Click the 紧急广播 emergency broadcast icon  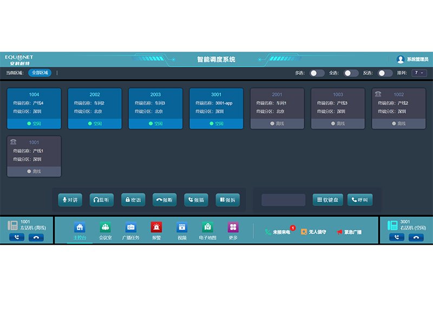point(349,232)
